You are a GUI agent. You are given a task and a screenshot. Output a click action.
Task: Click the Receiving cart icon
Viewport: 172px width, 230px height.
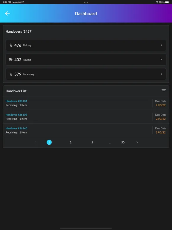[x=11, y=74]
